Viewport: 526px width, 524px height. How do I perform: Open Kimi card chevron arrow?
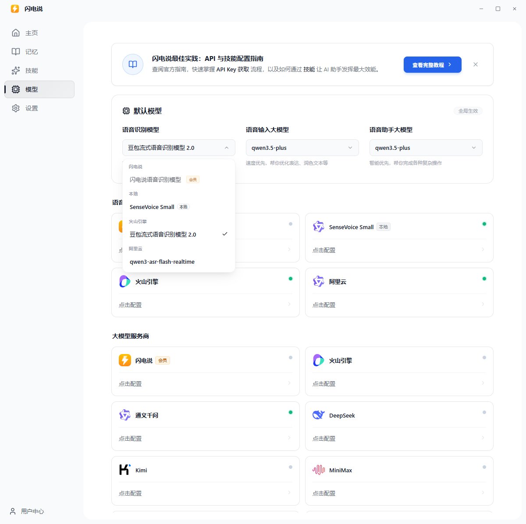coord(289,493)
